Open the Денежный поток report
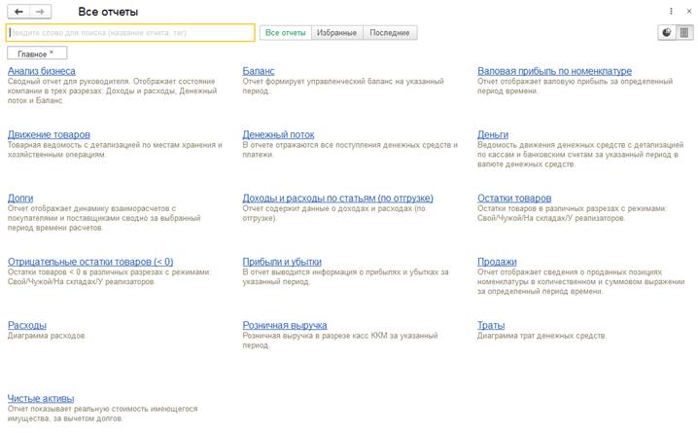 tap(280, 134)
